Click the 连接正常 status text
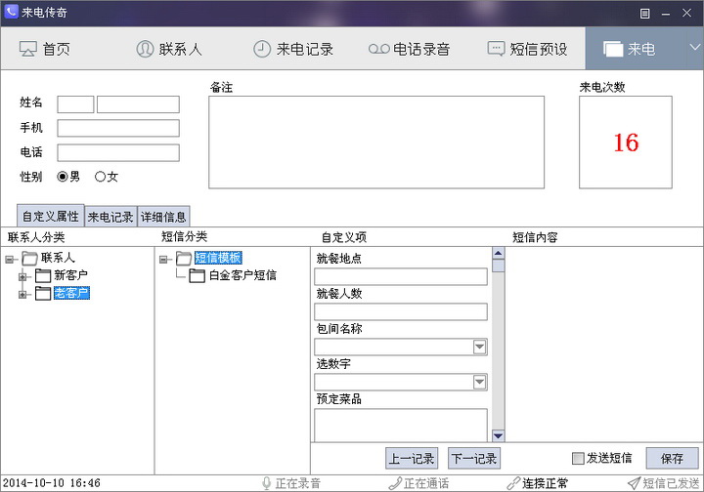This screenshot has height=492, width=704. [545, 483]
